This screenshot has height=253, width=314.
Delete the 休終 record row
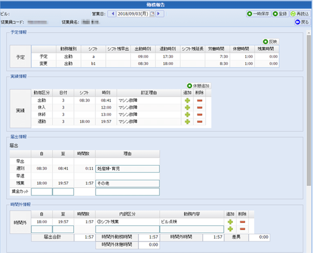coord(200,115)
